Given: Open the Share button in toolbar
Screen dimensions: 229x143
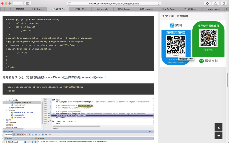Looking at the screenshot, I should point(216,3).
